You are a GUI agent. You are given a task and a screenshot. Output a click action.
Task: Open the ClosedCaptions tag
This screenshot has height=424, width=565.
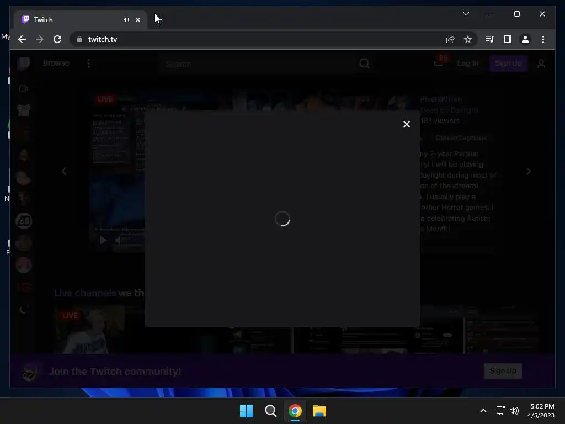(461, 138)
